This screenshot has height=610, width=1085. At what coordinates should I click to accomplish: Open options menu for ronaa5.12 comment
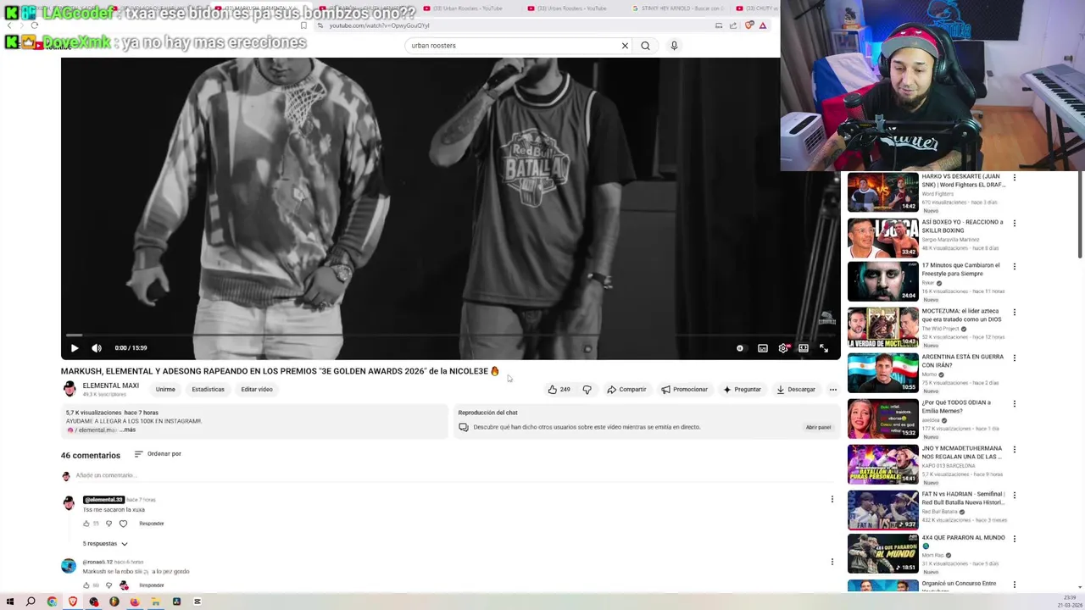pos(832,562)
